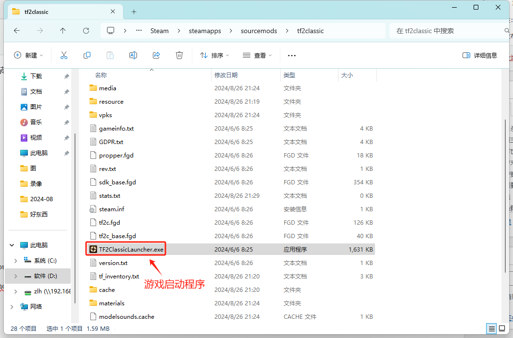
Task: Navigate to steamapps breadcrumb
Action: tap(205, 31)
